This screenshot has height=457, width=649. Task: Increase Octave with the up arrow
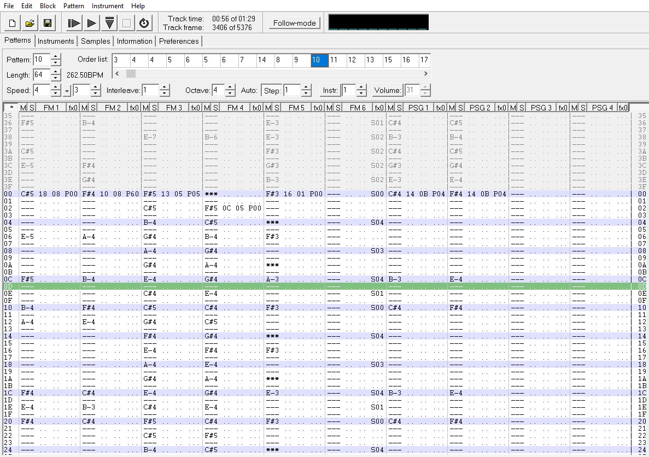[230, 87]
